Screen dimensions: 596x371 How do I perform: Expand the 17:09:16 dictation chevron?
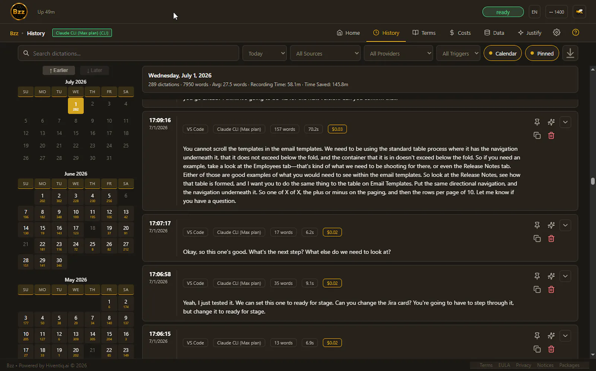[565, 122]
